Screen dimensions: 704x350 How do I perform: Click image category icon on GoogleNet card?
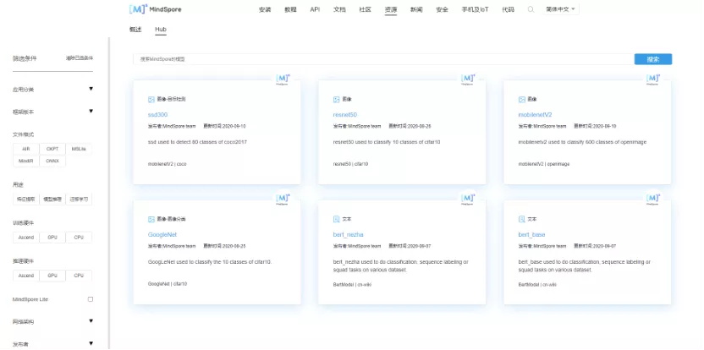coord(151,218)
